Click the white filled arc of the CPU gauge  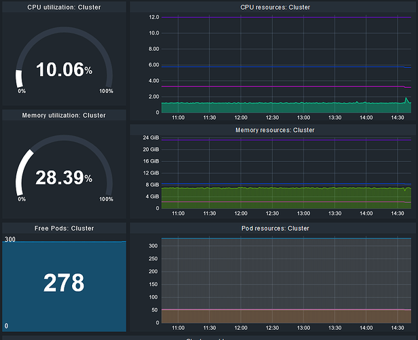click(19, 78)
